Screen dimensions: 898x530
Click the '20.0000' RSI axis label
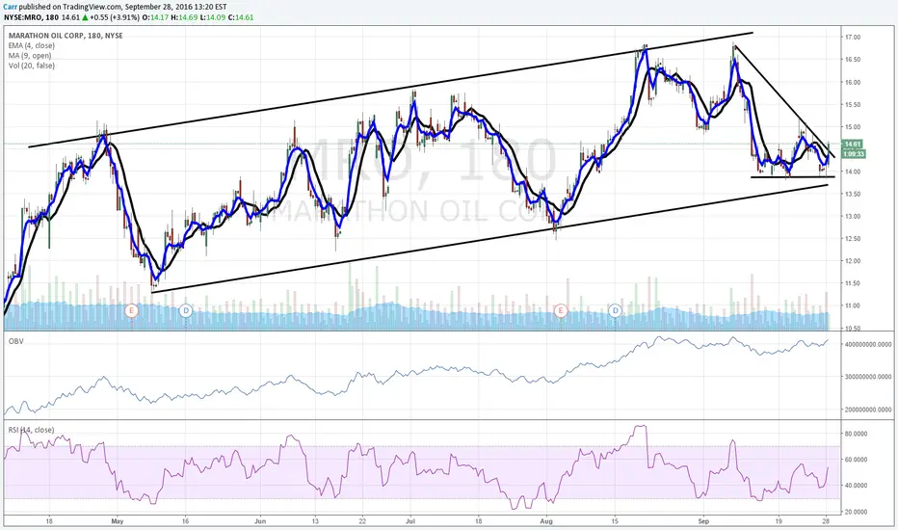[x=857, y=512]
